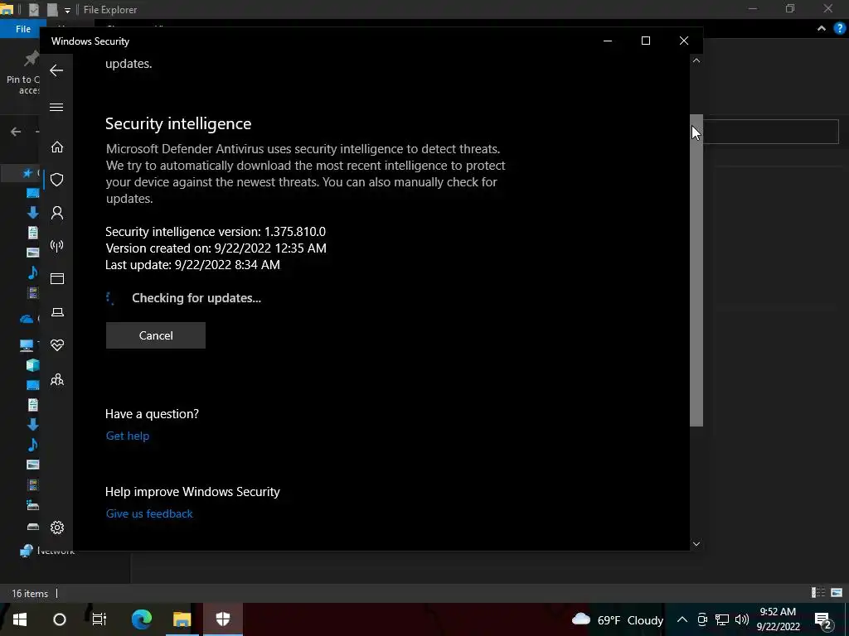Screen dimensions: 849x636
Task: Click File Explorer back navigation arrow
Action: 16,132
